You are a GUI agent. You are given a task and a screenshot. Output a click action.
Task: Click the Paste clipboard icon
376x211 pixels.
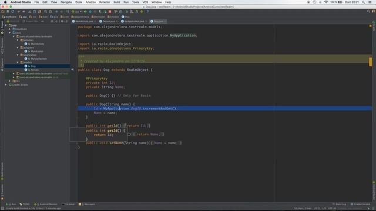tap(39, 12)
